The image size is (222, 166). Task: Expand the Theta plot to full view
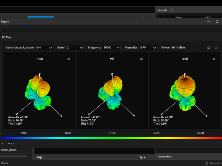click(x=69, y=59)
